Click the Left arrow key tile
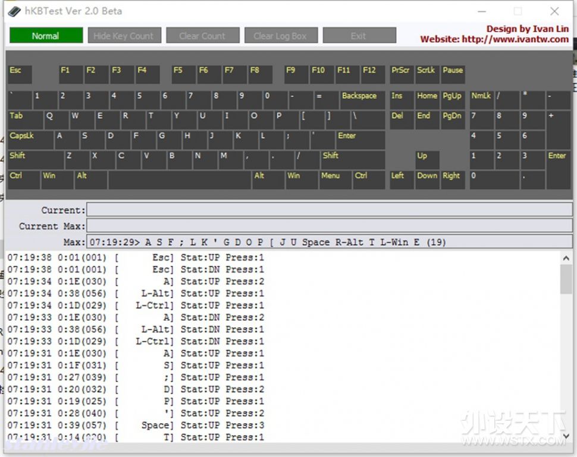Image resolution: width=577 pixels, height=457 pixels. click(402, 180)
